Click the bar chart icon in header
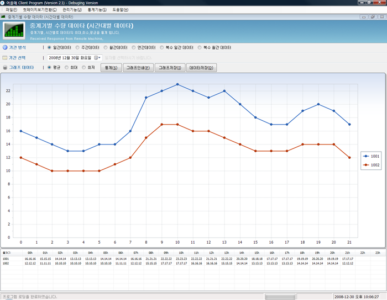Screen dimensions: 387x300 (14, 30)
